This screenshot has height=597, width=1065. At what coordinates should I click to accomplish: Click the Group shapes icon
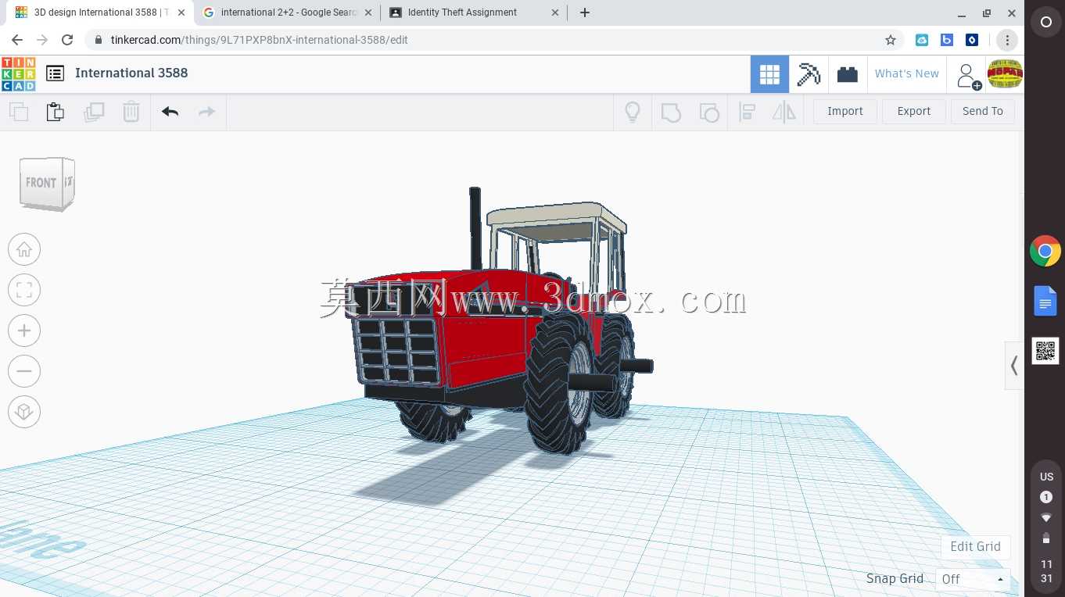point(671,112)
